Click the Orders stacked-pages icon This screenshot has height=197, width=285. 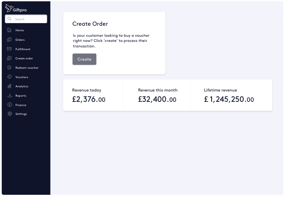click(10, 40)
